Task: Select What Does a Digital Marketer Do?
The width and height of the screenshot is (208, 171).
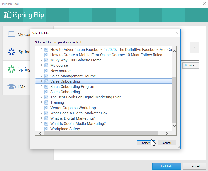Action: coord(79,113)
